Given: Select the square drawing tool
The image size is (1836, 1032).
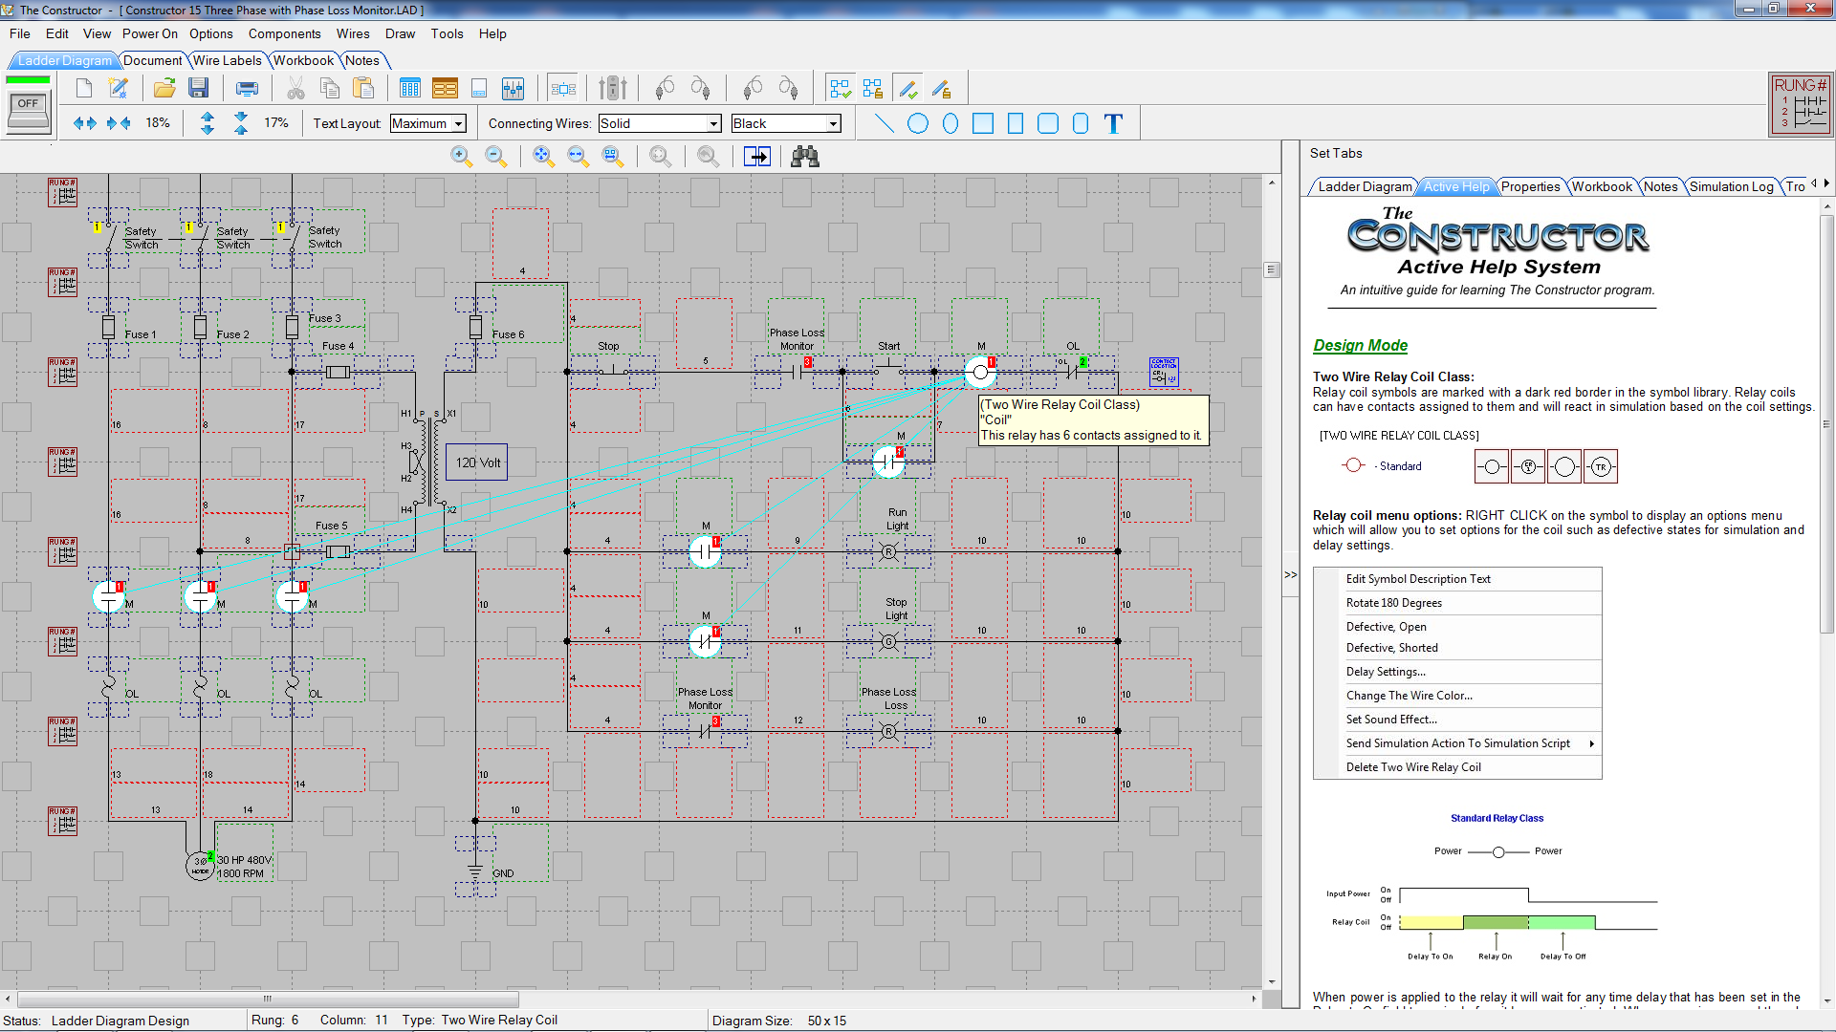Looking at the screenshot, I should tap(983, 123).
